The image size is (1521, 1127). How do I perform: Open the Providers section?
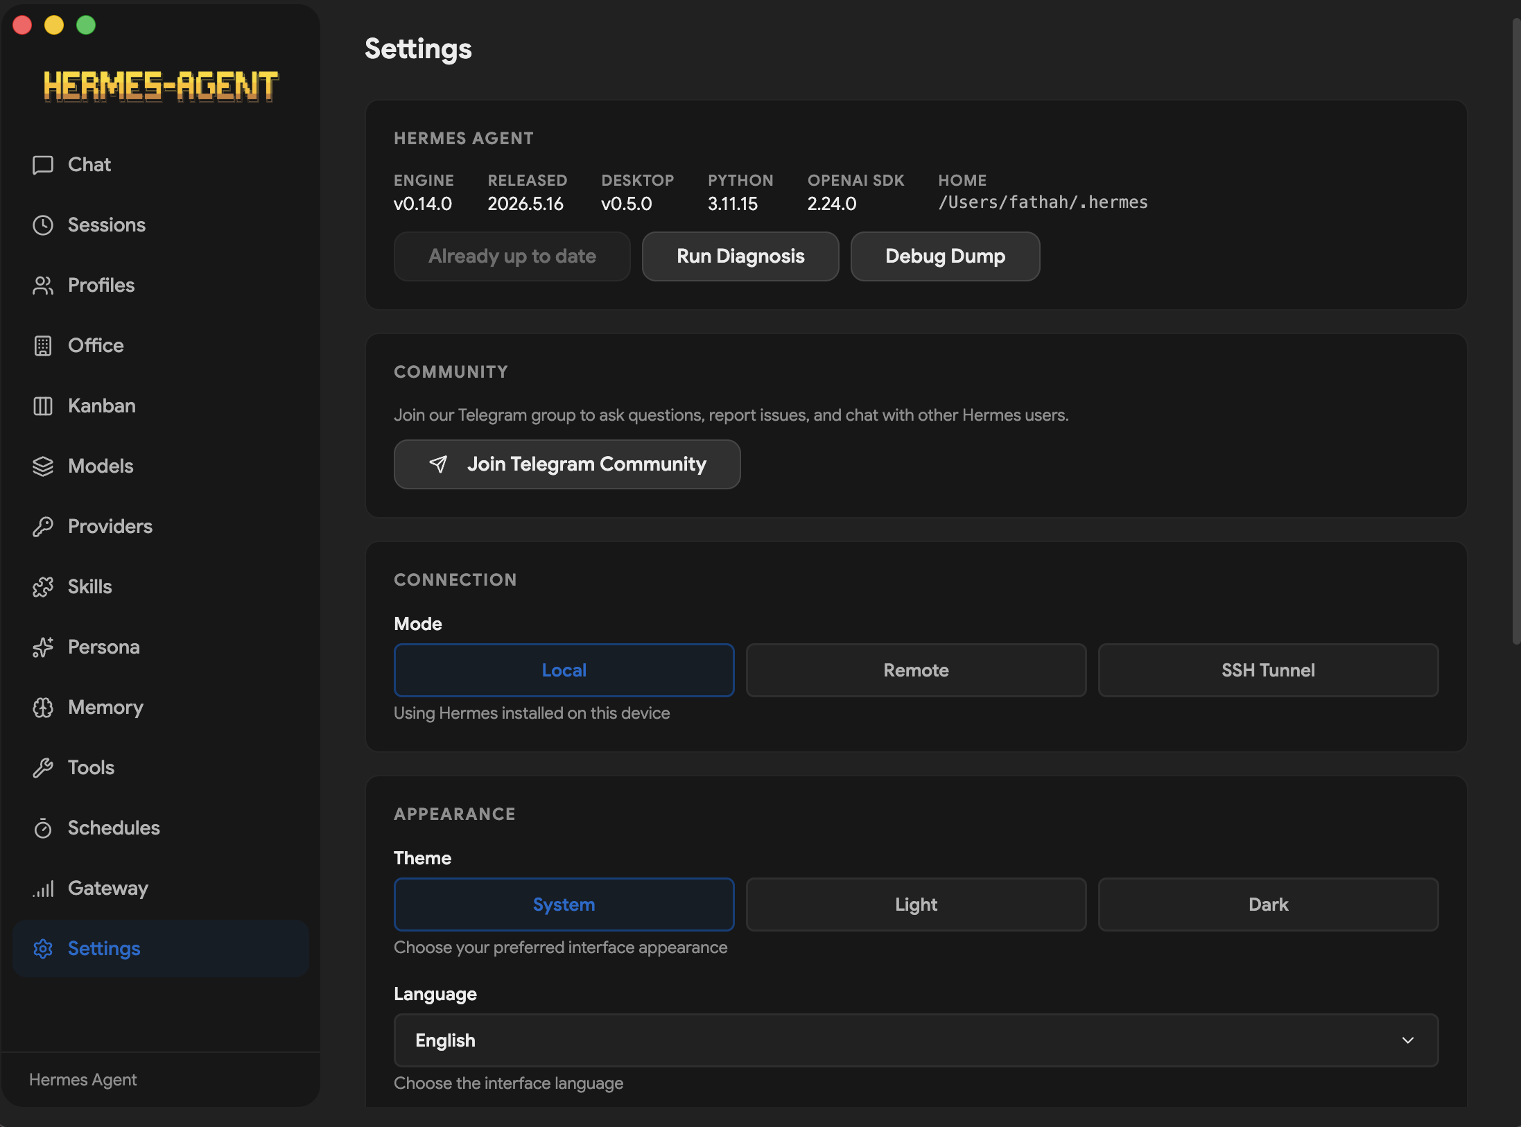(x=161, y=527)
